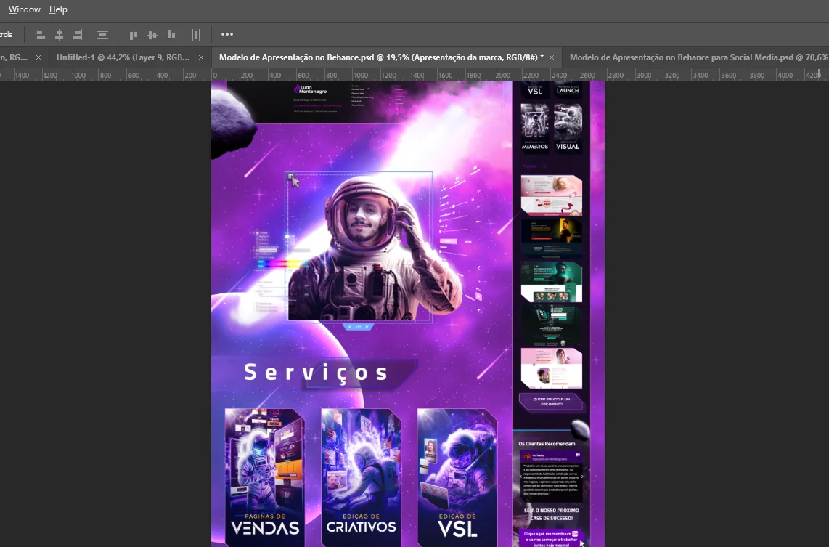
Task: Select the Edição de Criativos service card
Action: coord(361,476)
